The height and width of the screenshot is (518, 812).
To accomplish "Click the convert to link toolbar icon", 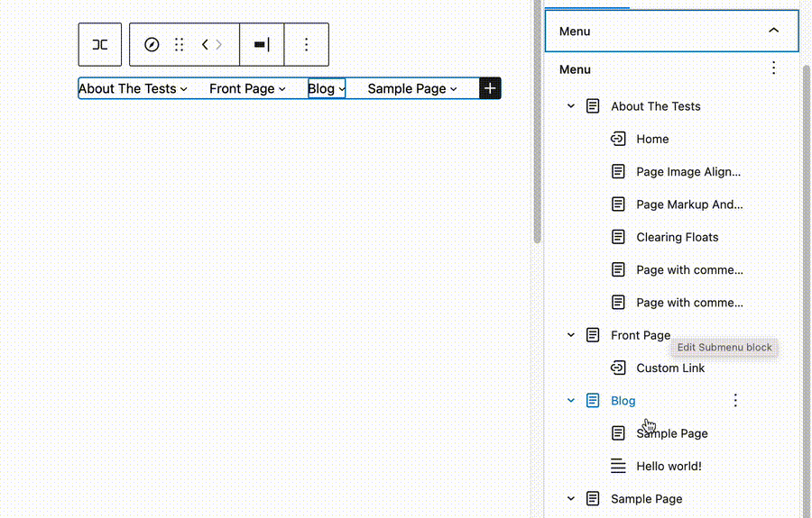I will pos(262,44).
